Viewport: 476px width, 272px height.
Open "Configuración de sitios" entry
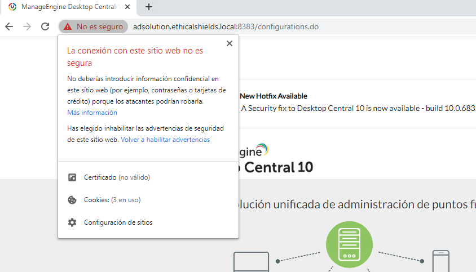pos(148,222)
